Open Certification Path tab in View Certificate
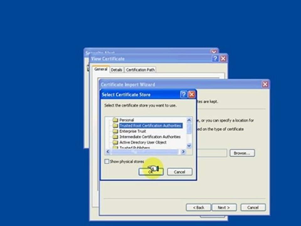 pyautogui.click(x=140, y=70)
